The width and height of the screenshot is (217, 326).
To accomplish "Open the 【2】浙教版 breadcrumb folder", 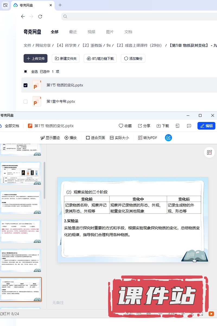I will coord(92,45).
